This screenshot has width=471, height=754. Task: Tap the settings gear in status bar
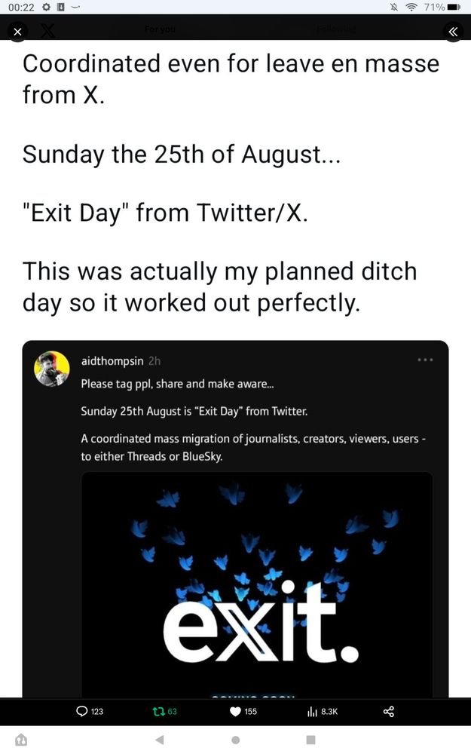click(x=47, y=7)
